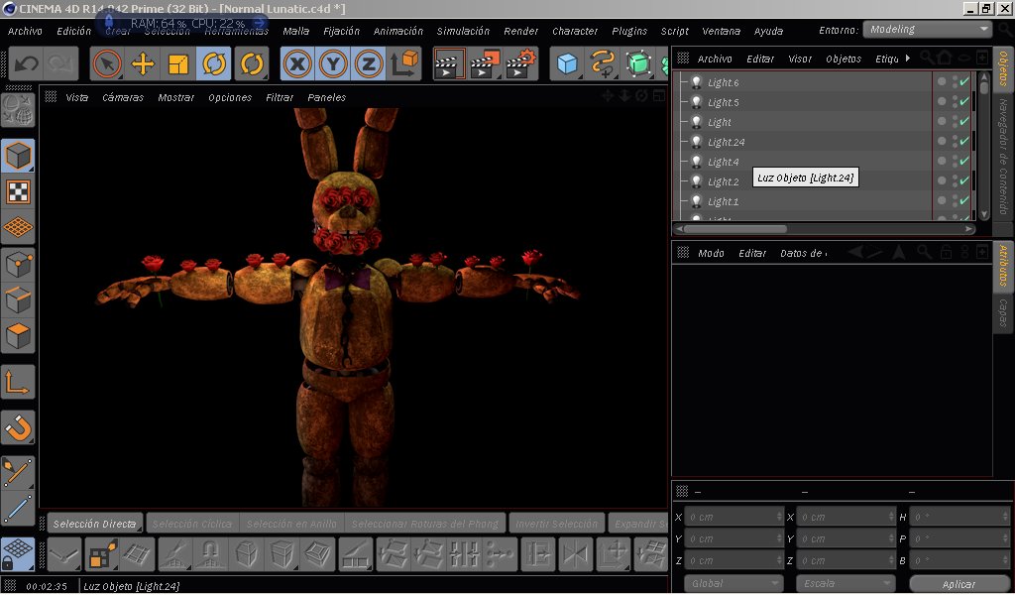This screenshot has height=595, width=1015.
Task: Toggle the Z axis lock
Action: pos(369,64)
